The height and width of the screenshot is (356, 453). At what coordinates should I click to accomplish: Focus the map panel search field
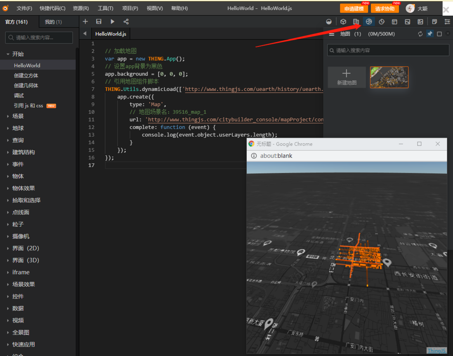point(388,50)
